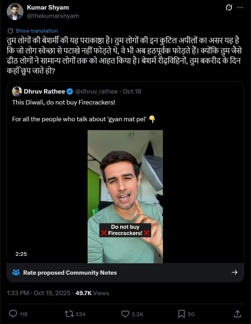This screenshot has height=324, width=251.
Task: Open the @dhruv_rathee handle link
Action: (x=96, y=91)
